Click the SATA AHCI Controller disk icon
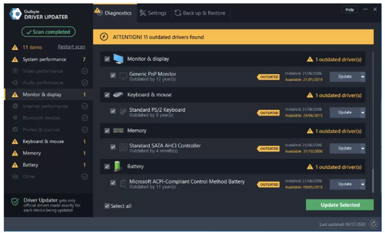 click(123, 148)
